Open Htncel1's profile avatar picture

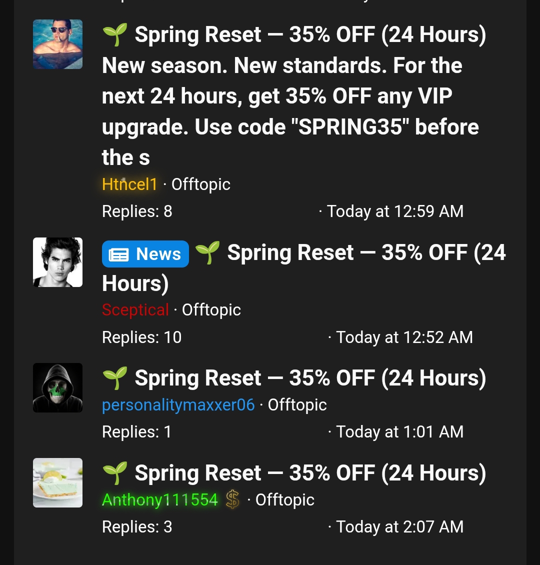pyautogui.click(x=57, y=44)
